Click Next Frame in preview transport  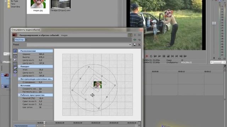[x=185, y=56]
